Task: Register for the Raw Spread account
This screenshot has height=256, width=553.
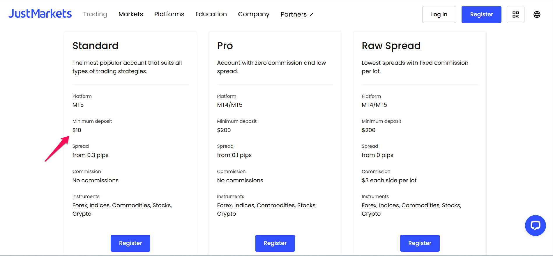Action: point(420,243)
